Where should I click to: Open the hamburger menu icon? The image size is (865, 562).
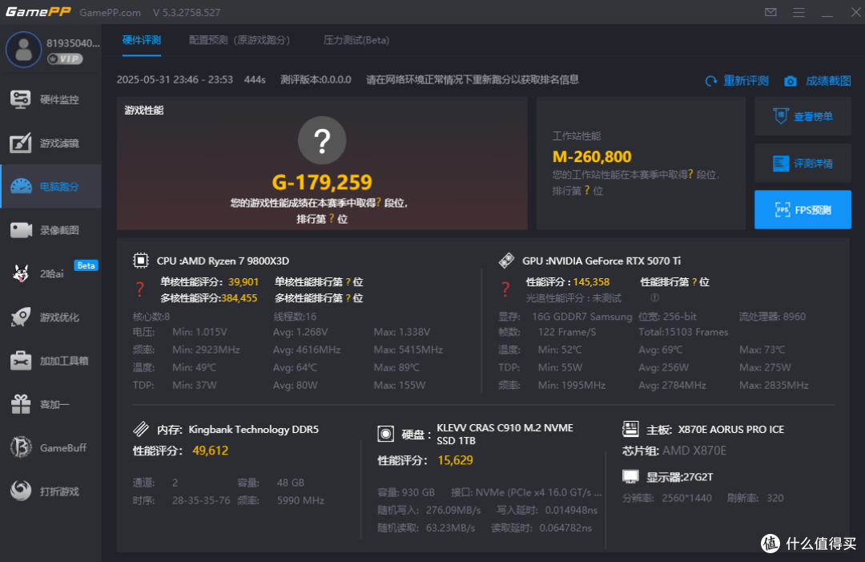pyautogui.click(x=799, y=12)
